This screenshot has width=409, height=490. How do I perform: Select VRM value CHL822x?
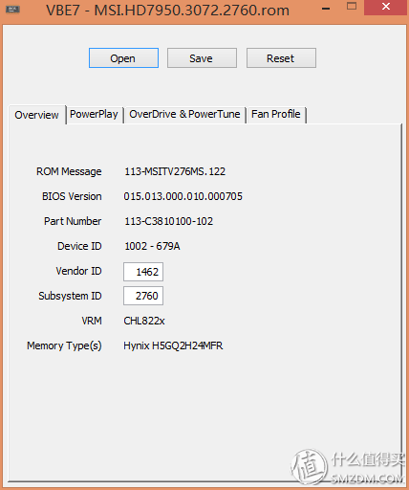click(x=144, y=321)
